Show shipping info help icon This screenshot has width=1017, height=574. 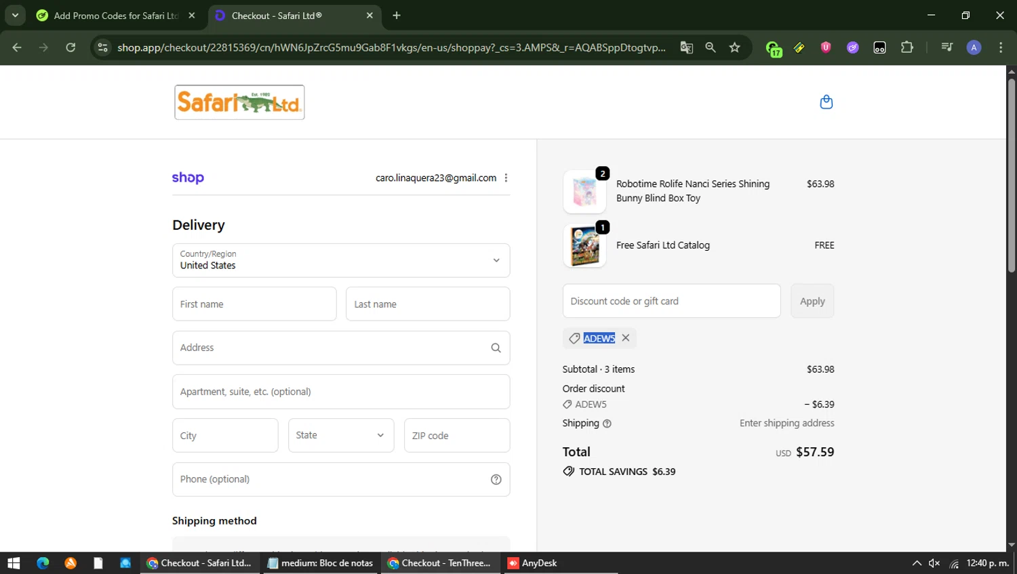coord(607,424)
